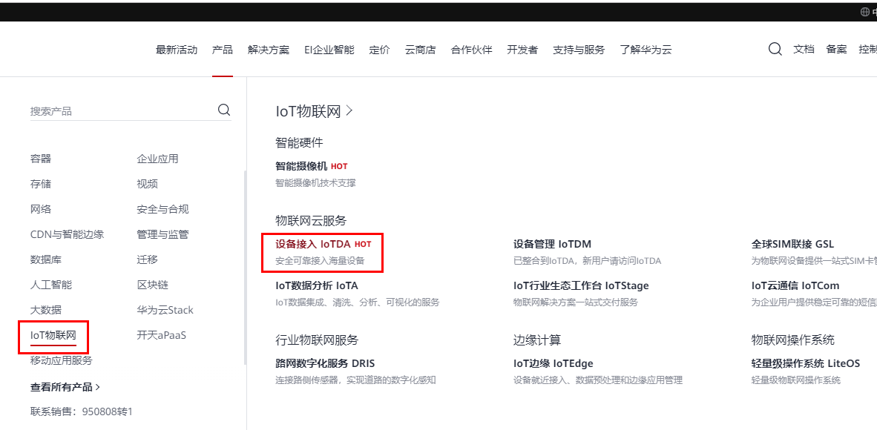Select the CDN与智能边缘 category
This screenshot has height=430, width=877.
[67, 234]
